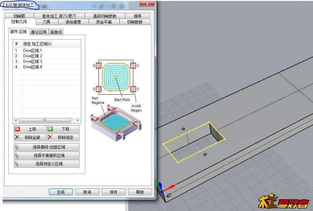The height and width of the screenshot is (211, 313).
Task: Open the 腔体加工 进刀/退刀 tab
Action: pos(59,16)
